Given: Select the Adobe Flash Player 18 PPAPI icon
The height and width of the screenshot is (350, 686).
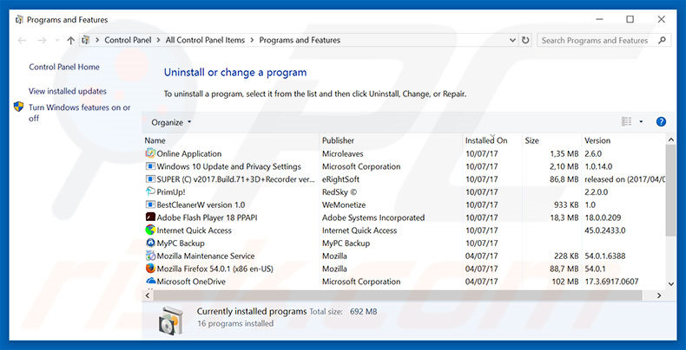Looking at the screenshot, I should [x=150, y=217].
